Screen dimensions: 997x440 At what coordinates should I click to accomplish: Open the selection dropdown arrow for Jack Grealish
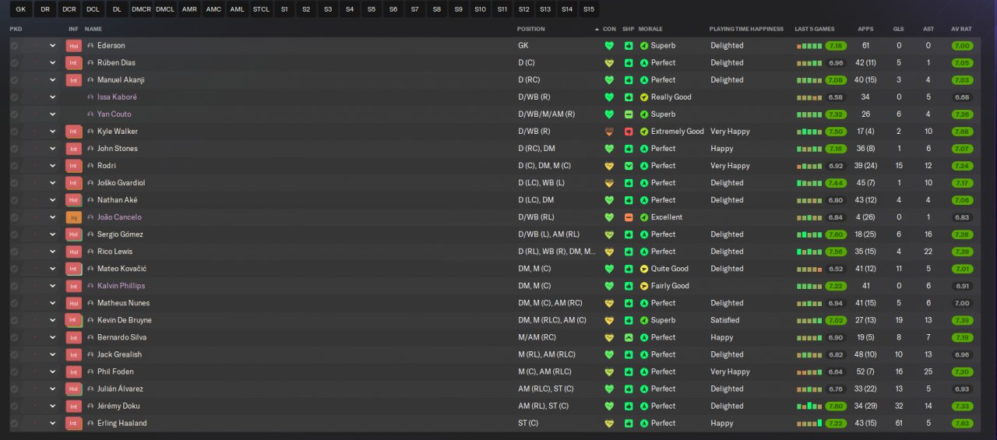coord(53,354)
